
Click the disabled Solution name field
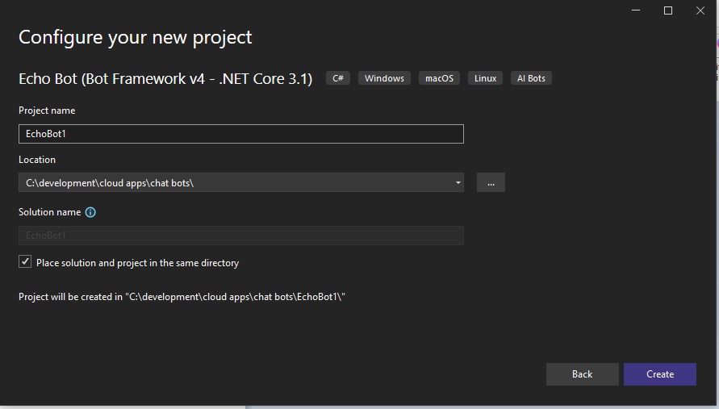coord(240,236)
